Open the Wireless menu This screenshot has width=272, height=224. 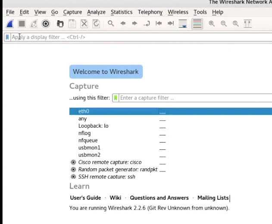[x=178, y=12]
